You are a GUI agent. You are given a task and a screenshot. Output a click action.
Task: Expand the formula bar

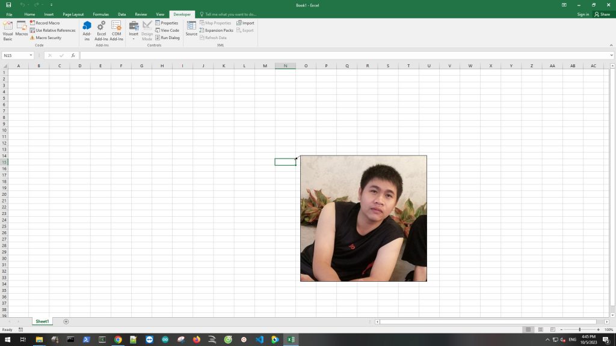pos(611,55)
